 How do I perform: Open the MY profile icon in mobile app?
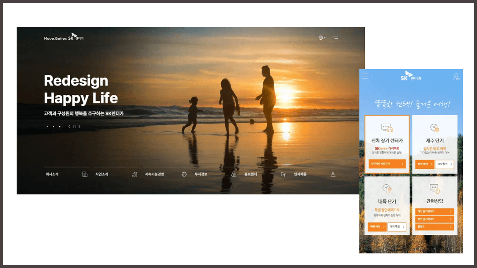456,77
